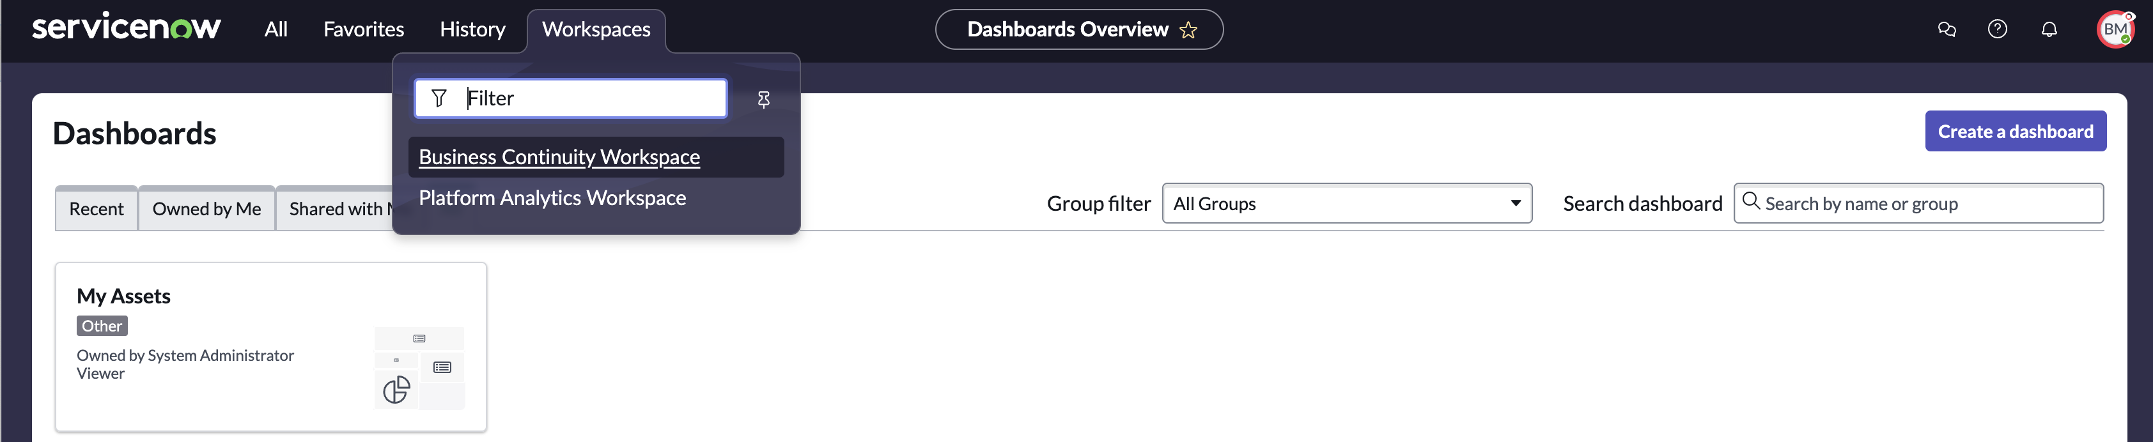The height and width of the screenshot is (442, 2153).
Task: Open the History menu
Action: click(x=472, y=29)
